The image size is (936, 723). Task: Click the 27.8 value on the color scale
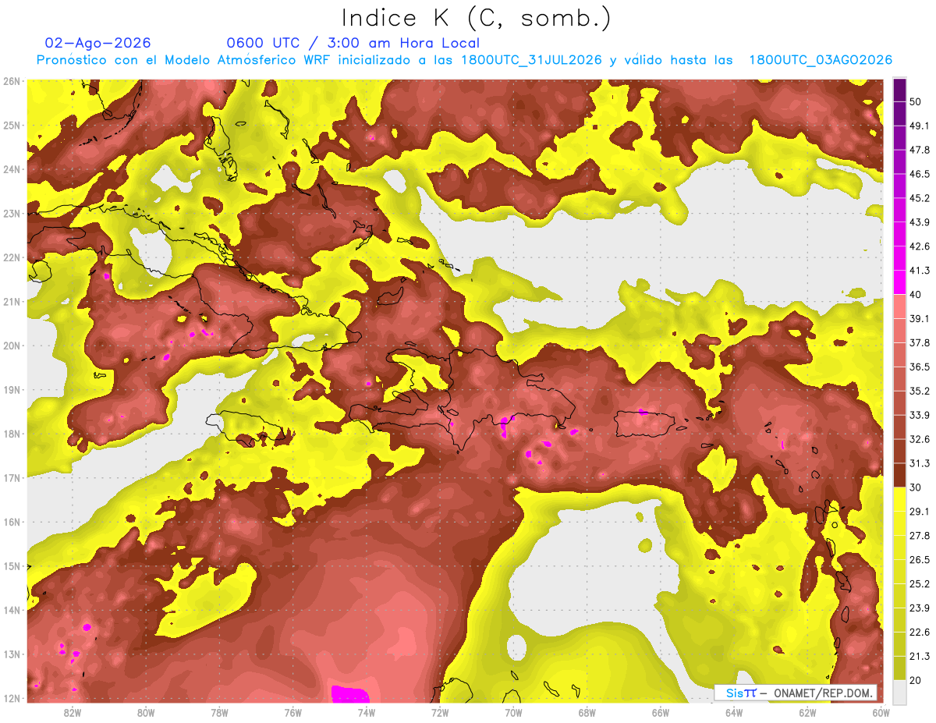point(919,536)
